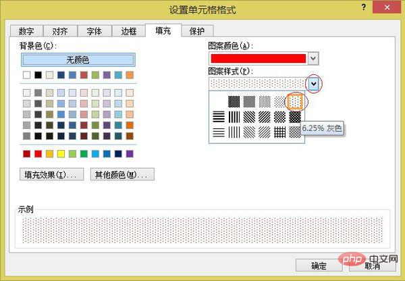Image resolution: width=405 pixels, height=281 pixels.
Task: Choose the thin reverse diagonal stripe pattern
Action: tap(249, 132)
